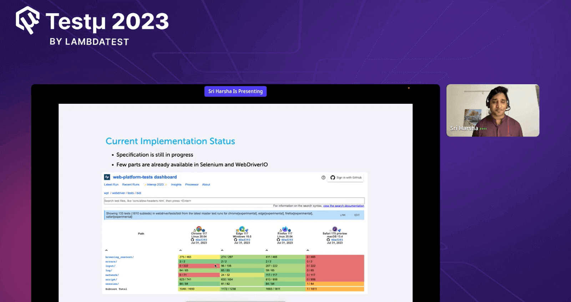Open the help question-mark icon

click(x=323, y=178)
